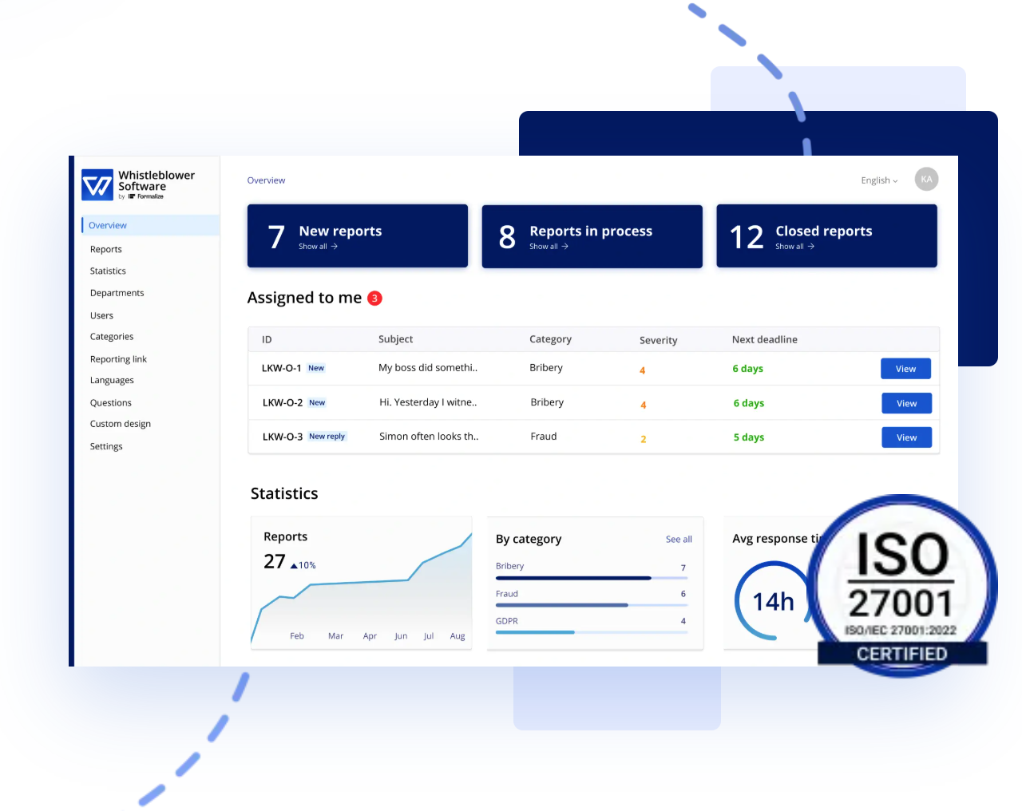
Task: Show all closed reports
Action: 794,247
